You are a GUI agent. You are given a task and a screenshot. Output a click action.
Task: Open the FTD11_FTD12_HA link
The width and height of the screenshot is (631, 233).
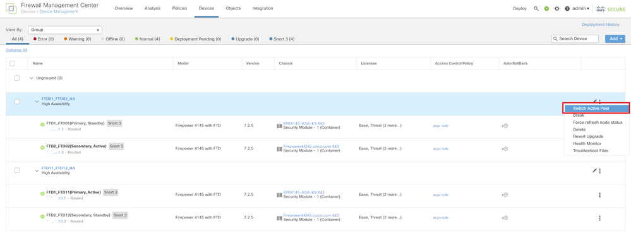click(58, 168)
